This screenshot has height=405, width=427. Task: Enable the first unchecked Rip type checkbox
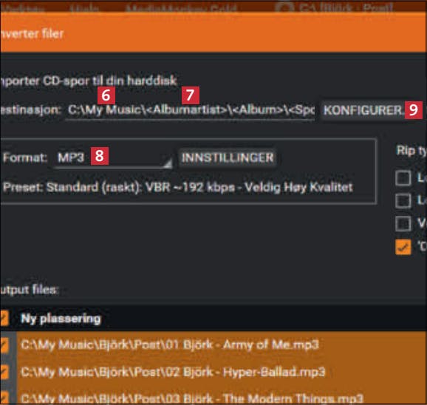pos(403,178)
